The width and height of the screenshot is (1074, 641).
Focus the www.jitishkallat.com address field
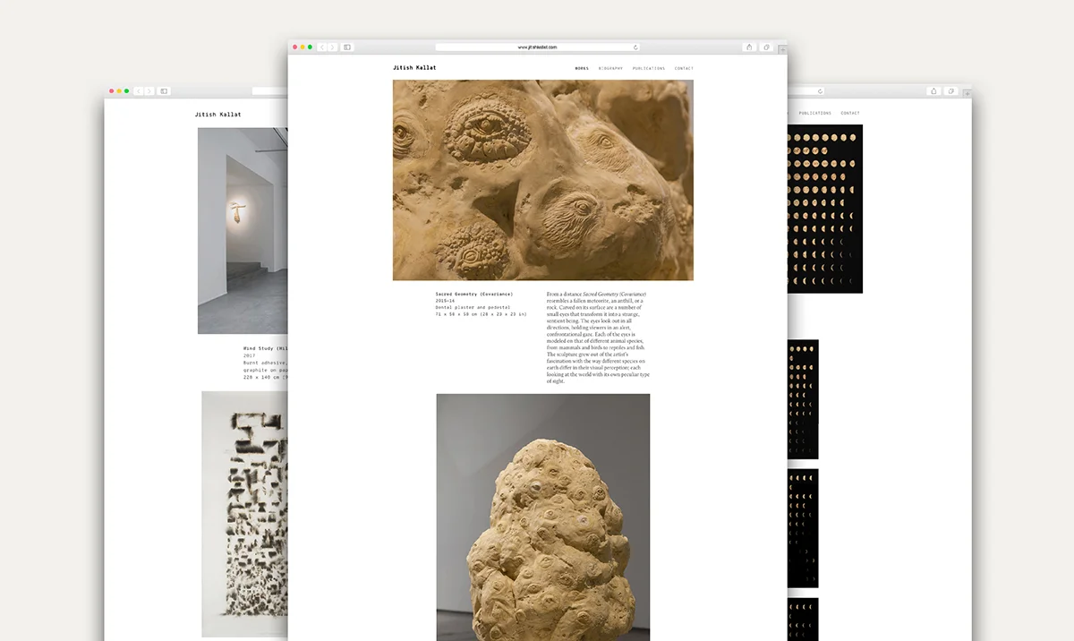click(x=537, y=47)
